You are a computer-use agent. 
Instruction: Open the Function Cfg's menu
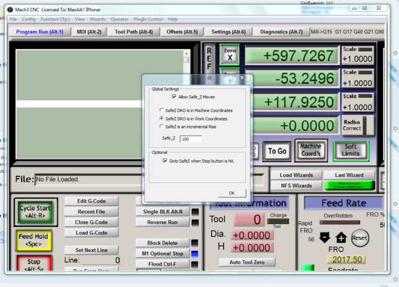pyautogui.click(x=55, y=19)
